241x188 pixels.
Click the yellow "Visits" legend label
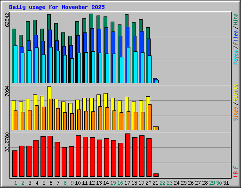point(235,93)
